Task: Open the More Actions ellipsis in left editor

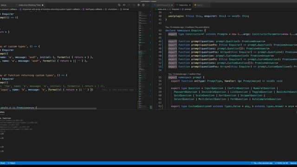Action: 148,5
